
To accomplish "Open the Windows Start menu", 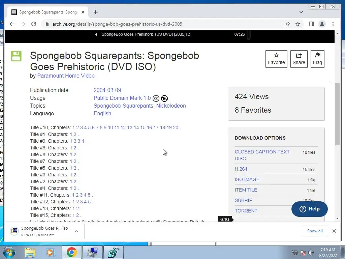I will click(x=9, y=252).
